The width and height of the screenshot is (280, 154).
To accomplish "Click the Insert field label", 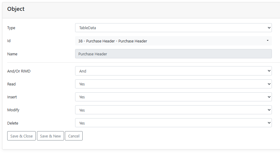I will click(12, 97).
